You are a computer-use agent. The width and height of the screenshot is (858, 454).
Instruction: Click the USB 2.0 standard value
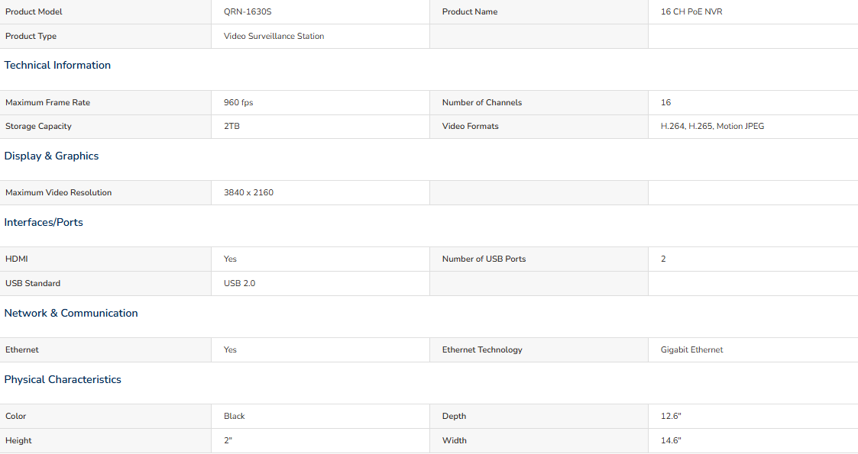239,283
